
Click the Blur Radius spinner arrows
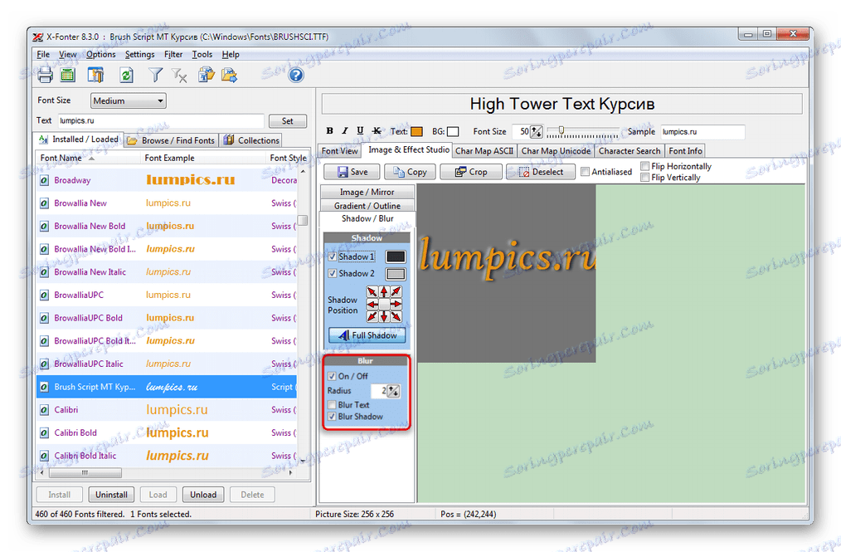393,391
